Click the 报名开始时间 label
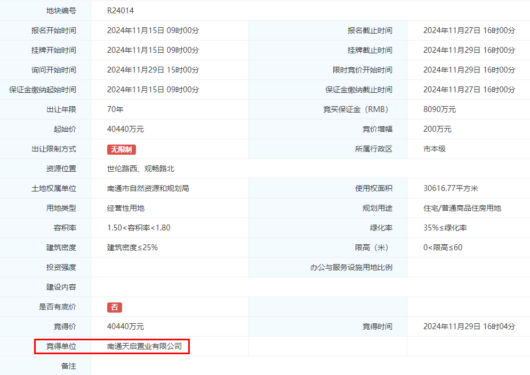 [x=54, y=30]
